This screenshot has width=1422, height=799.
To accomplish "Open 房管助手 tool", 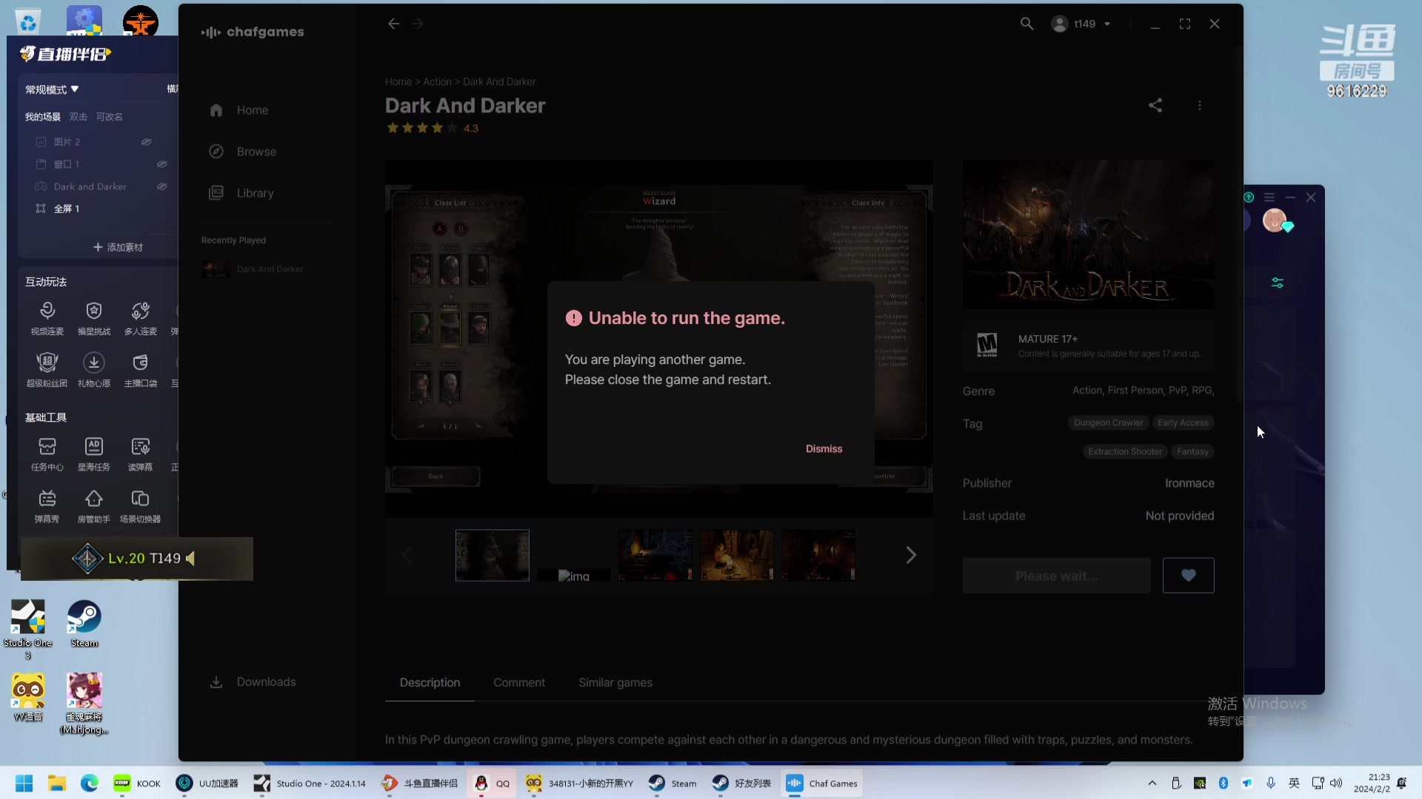I will 94,506.
